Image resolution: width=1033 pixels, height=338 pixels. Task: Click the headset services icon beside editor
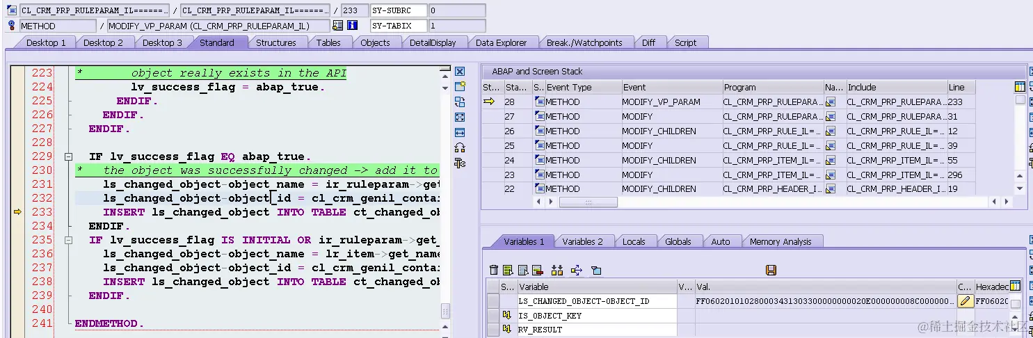click(460, 147)
